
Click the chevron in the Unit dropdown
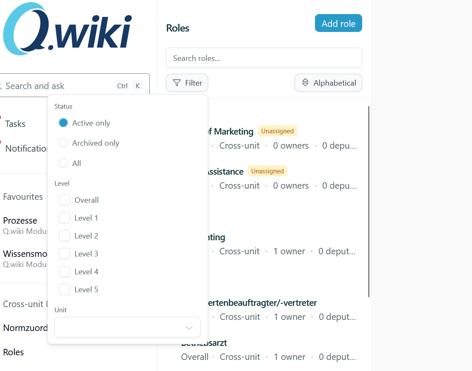tap(189, 328)
